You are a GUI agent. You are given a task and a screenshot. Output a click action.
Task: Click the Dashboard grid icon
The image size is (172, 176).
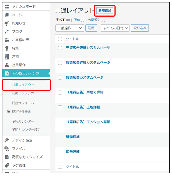coord(7,6)
